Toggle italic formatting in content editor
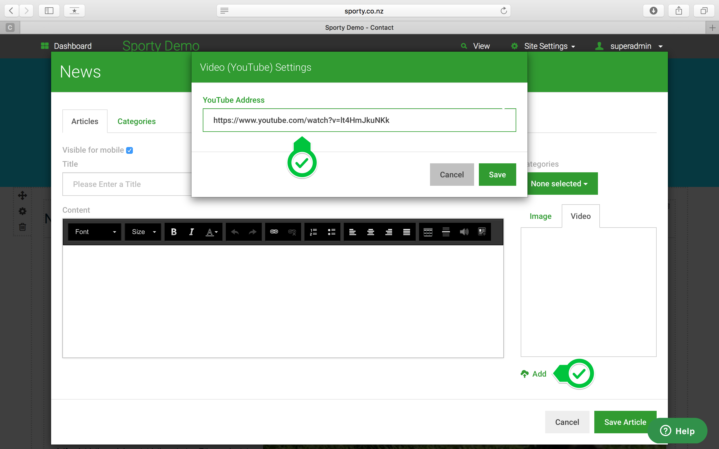Screen dimensions: 719x449 coord(192,232)
